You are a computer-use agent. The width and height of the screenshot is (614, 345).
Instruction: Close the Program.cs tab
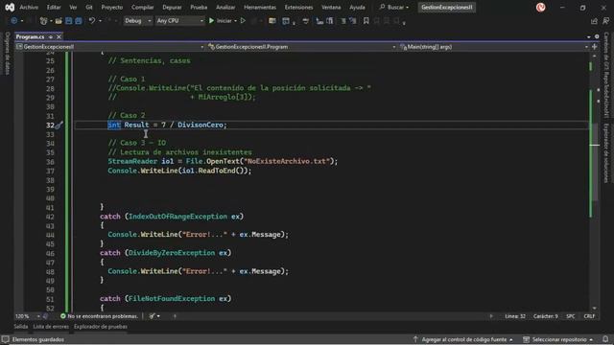point(59,36)
